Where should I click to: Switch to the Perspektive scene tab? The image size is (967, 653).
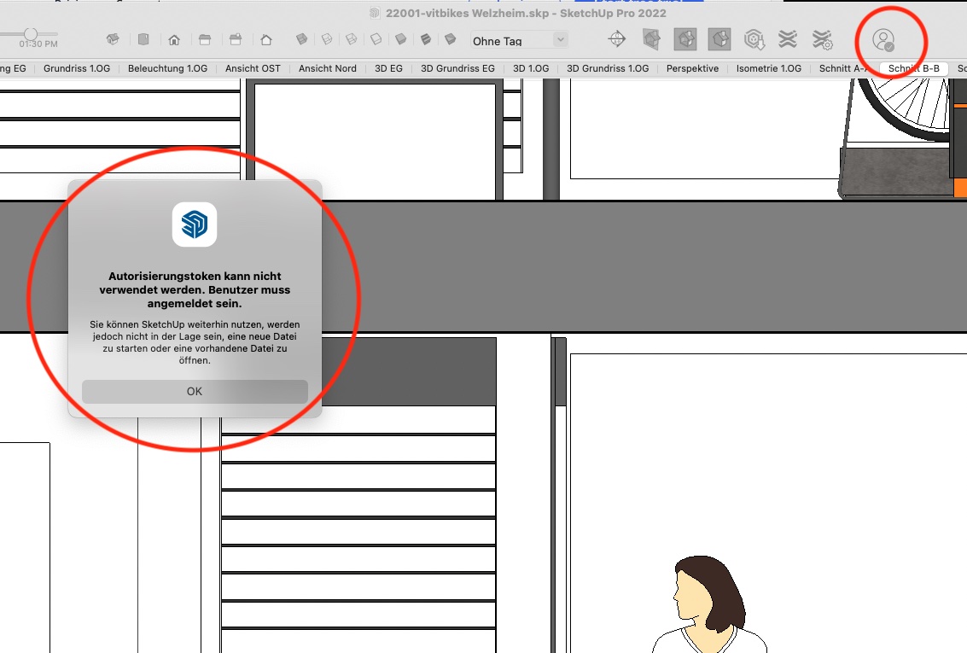tap(692, 68)
